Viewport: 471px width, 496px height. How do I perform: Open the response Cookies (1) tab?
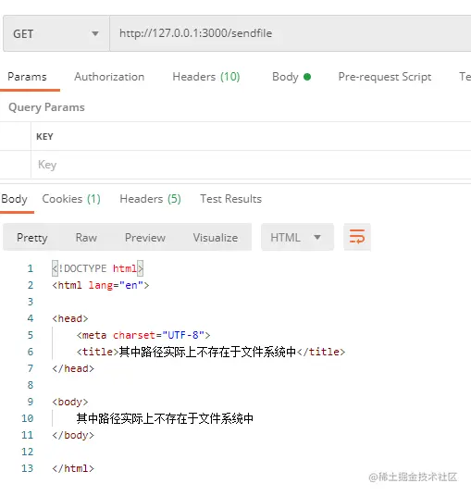tap(71, 199)
